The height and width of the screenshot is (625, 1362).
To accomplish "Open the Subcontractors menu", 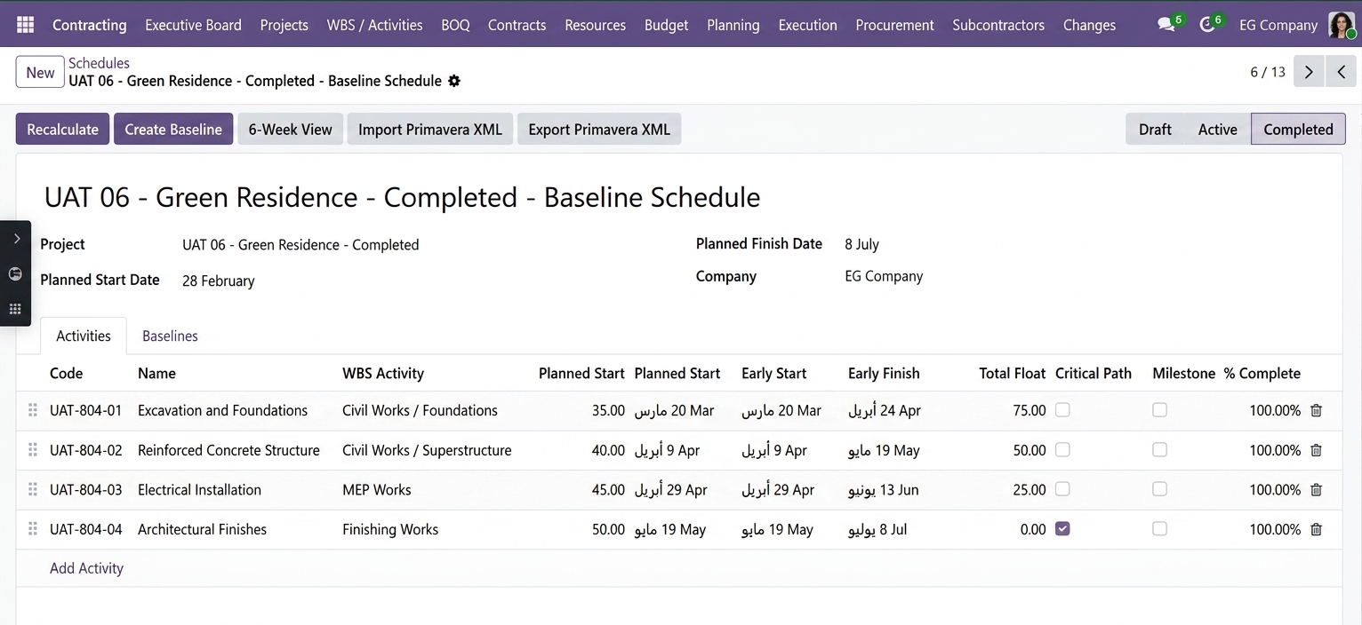I will point(998,25).
